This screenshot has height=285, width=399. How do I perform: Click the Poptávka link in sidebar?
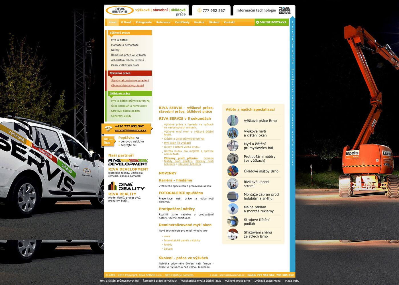point(126,138)
